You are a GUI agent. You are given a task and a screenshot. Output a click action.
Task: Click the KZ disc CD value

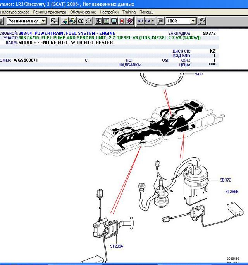click(x=213, y=51)
